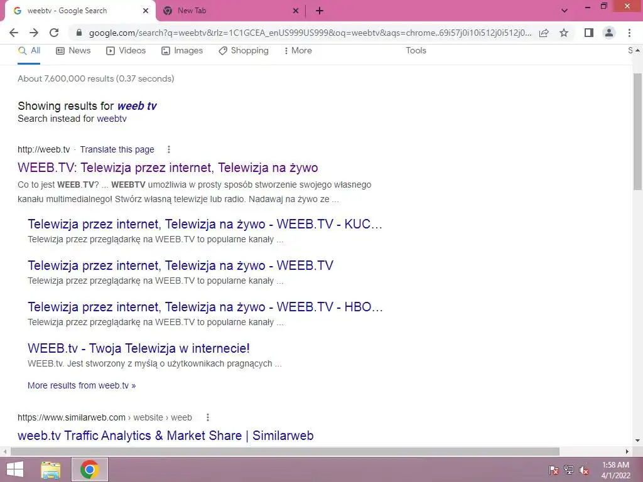643x482 pixels.
Task: Select the weebtv - Google Search tab
Action: click(x=80, y=11)
